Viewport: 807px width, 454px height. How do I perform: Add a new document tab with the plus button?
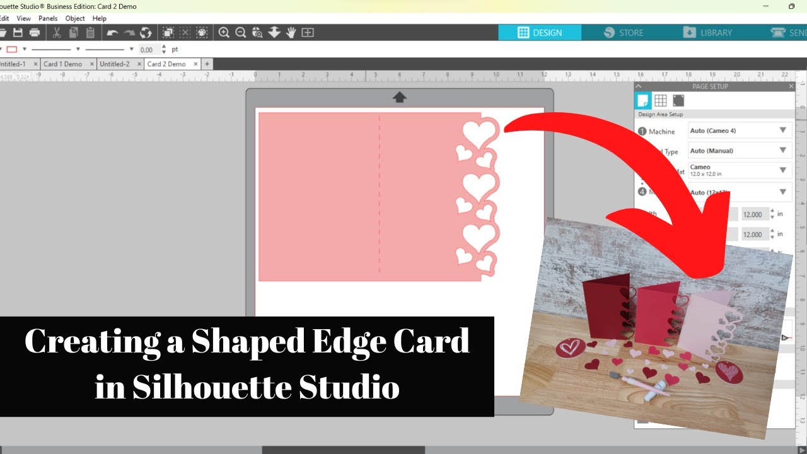click(x=207, y=64)
